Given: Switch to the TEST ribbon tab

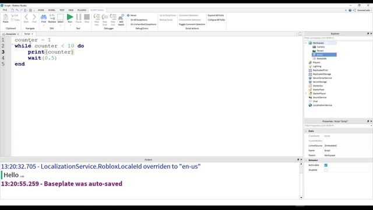Looking at the screenshot, I should coord(62,10).
